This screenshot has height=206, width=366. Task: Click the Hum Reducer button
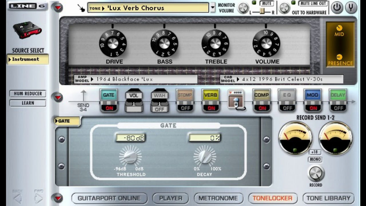28,94
